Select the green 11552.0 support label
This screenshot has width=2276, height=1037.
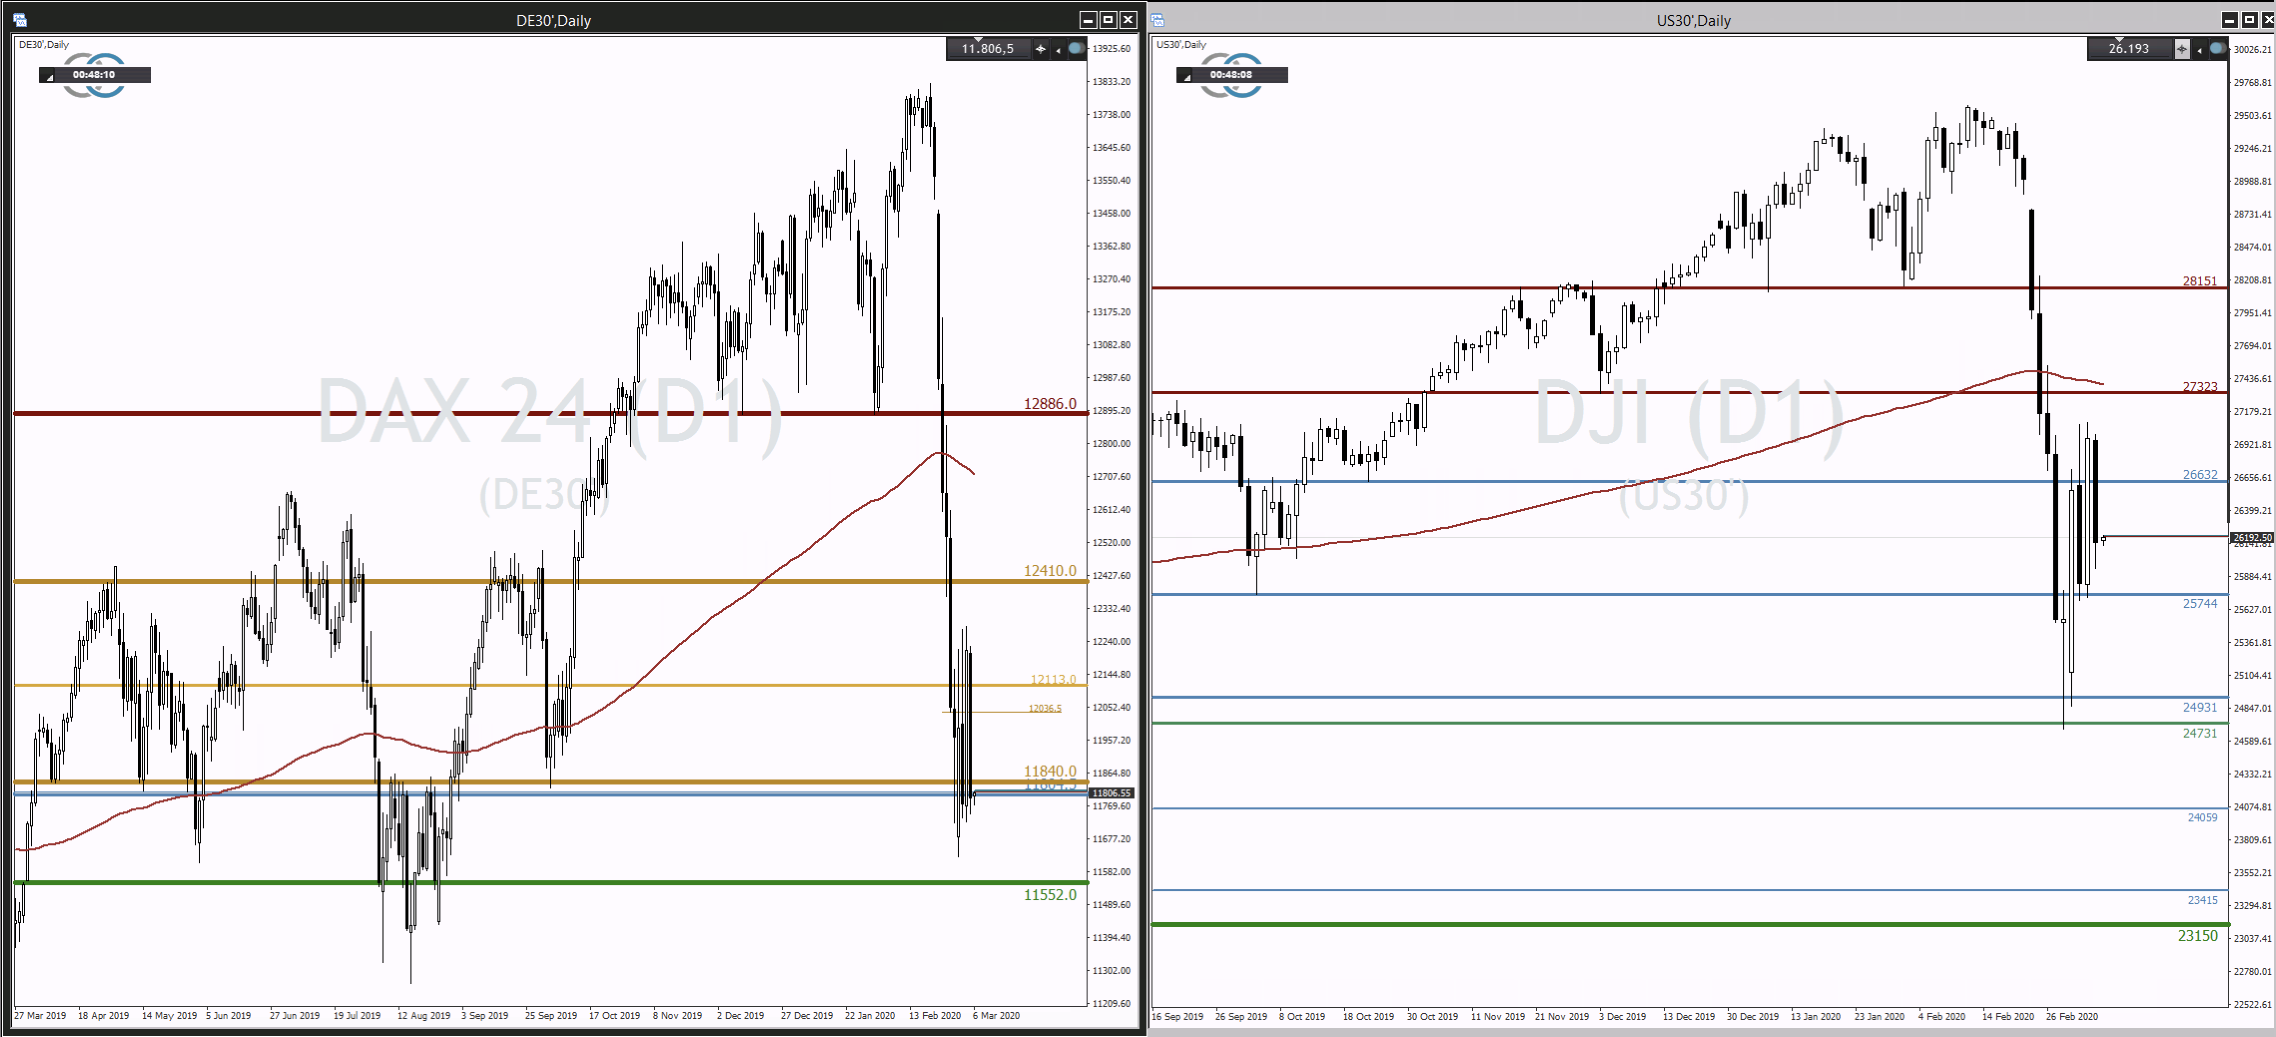click(x=1050, y=895)
